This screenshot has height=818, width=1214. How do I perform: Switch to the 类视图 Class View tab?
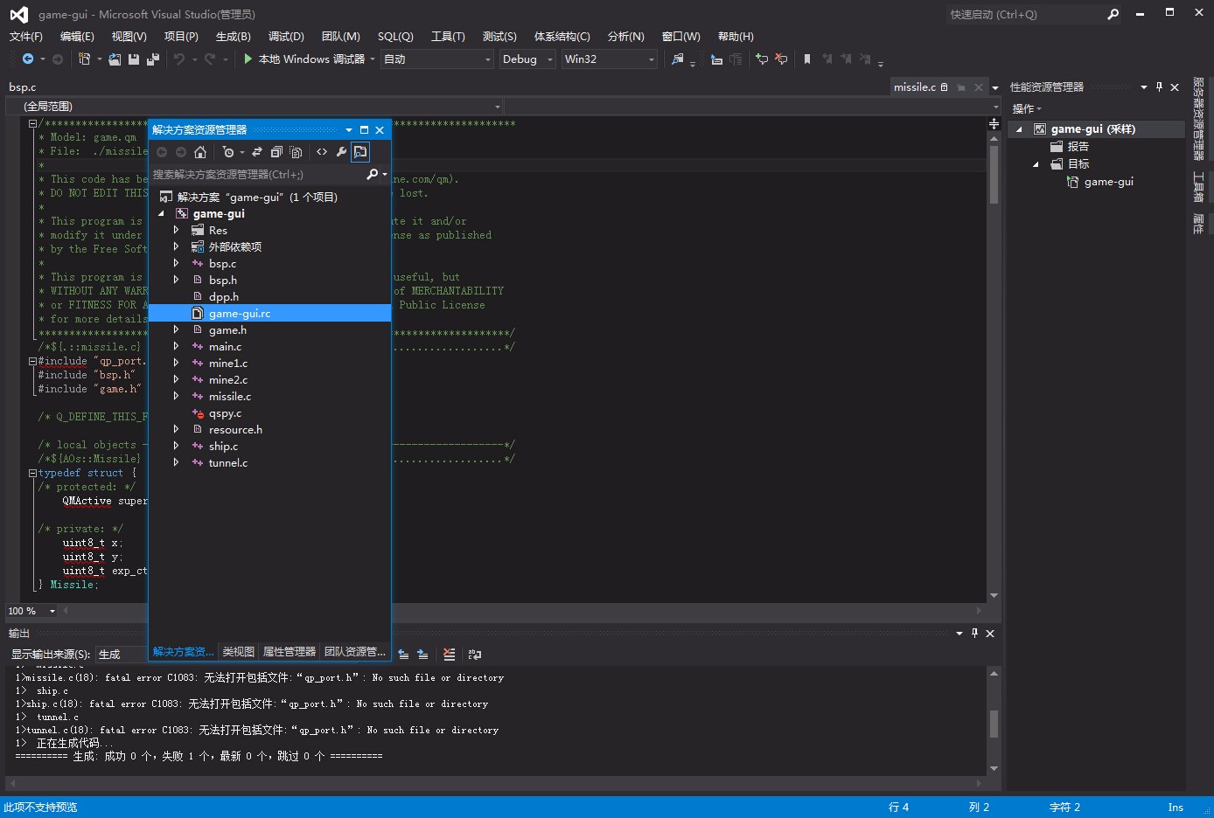coord(238,652)
